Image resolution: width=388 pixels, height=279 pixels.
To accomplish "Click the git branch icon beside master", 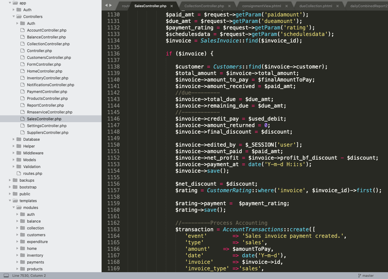I will (359, 276).
